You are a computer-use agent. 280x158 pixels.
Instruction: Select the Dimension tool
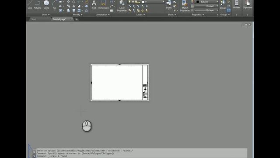103,5
